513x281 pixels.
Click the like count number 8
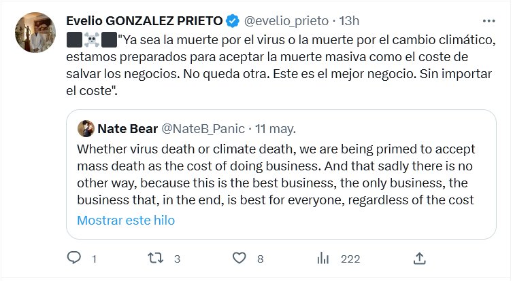[x=260, y=259]
